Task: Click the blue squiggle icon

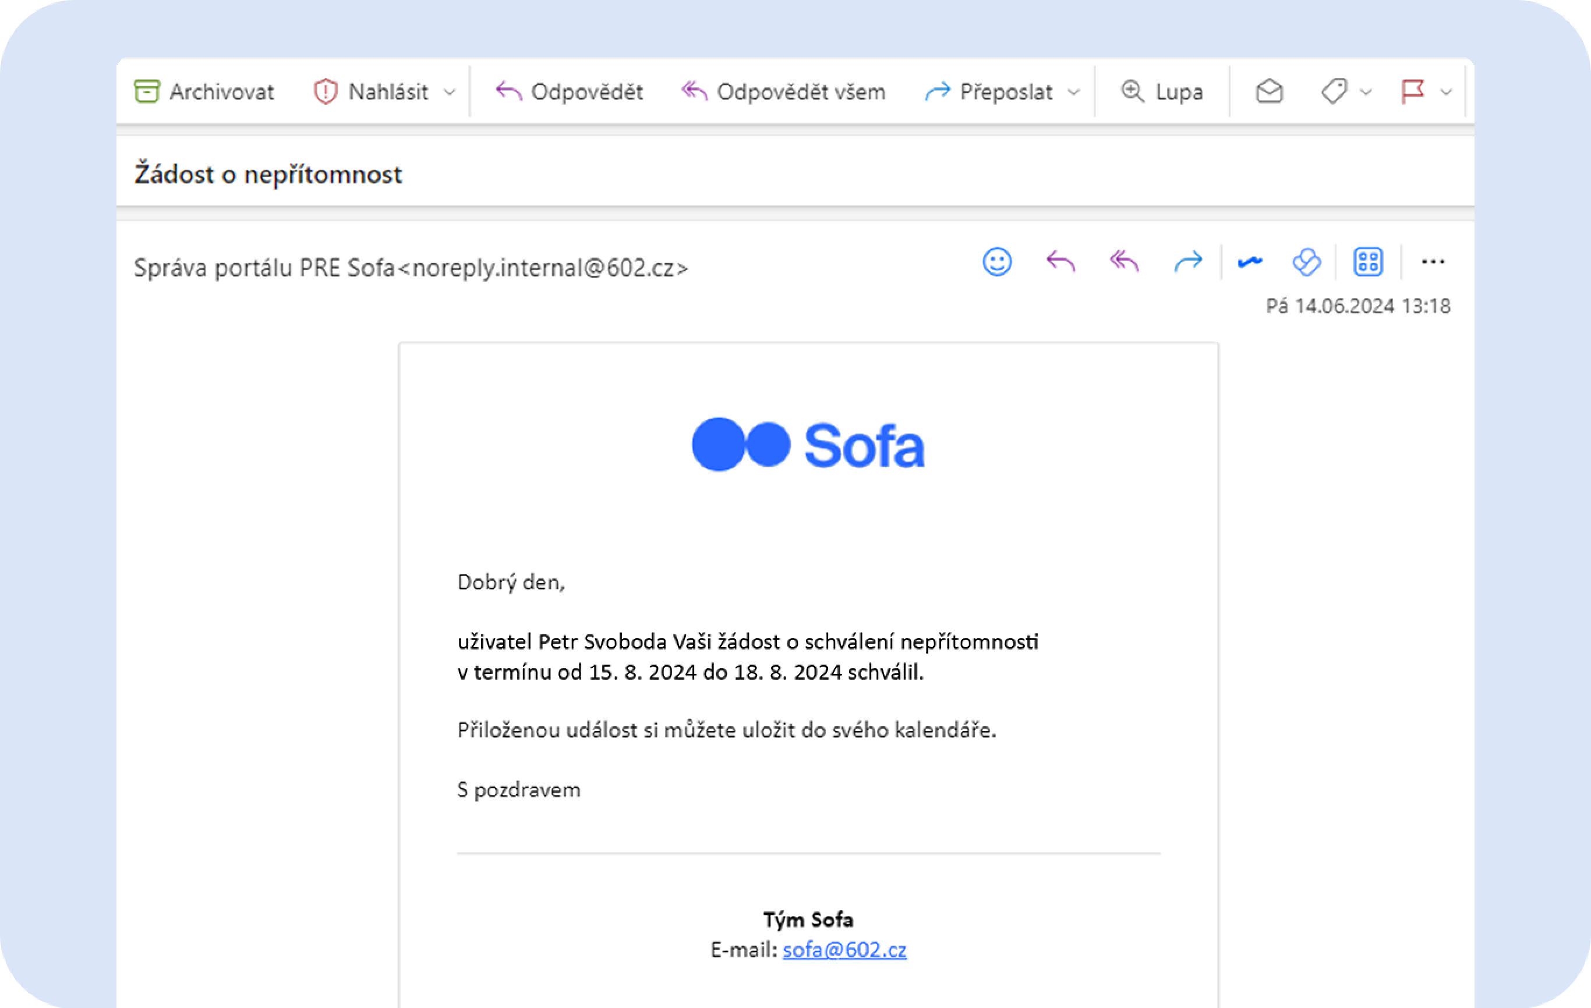Action: [x=1250, y=262]
